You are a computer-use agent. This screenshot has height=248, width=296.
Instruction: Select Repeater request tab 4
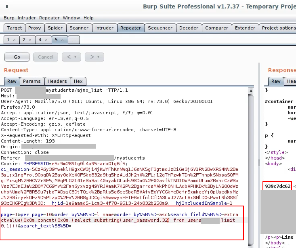point(40,40)
